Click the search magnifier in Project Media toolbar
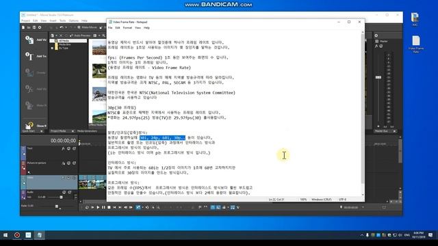The width and height of the screenshot is (438, 246). (x=103, y=36)
